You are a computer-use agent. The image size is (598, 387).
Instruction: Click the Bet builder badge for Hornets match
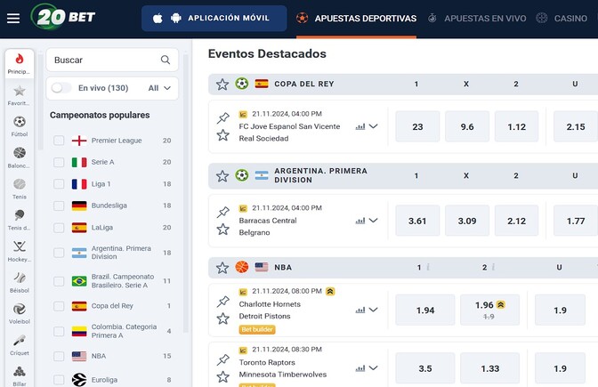[x=257, y=329]
